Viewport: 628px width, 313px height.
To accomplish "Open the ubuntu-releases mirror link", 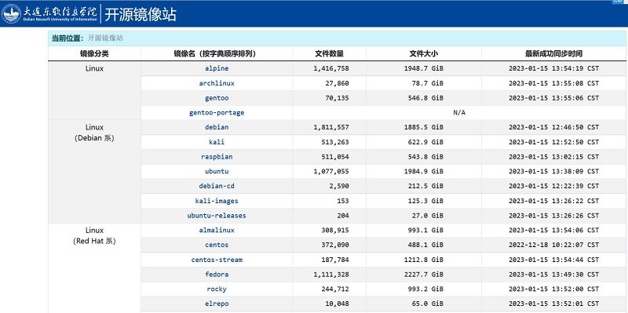I will click(x=217, y=216).
